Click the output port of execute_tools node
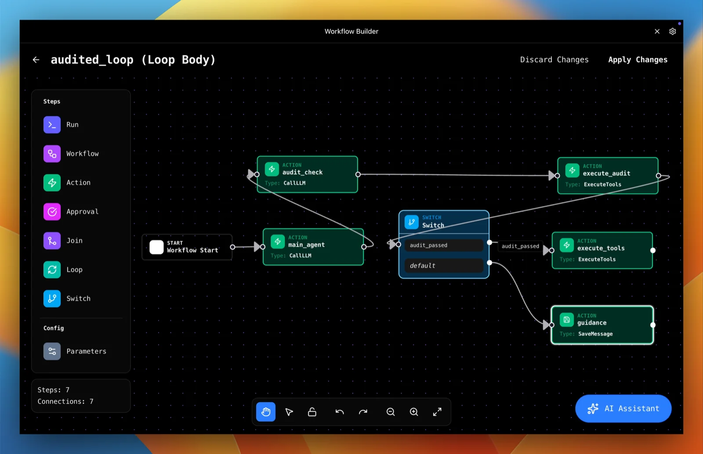703x454 pixels. tap(653, 250)
